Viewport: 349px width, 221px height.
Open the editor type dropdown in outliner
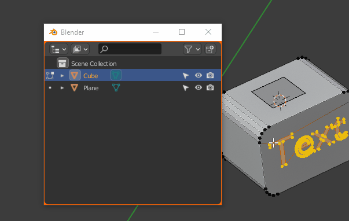click(x=58, y=49)
